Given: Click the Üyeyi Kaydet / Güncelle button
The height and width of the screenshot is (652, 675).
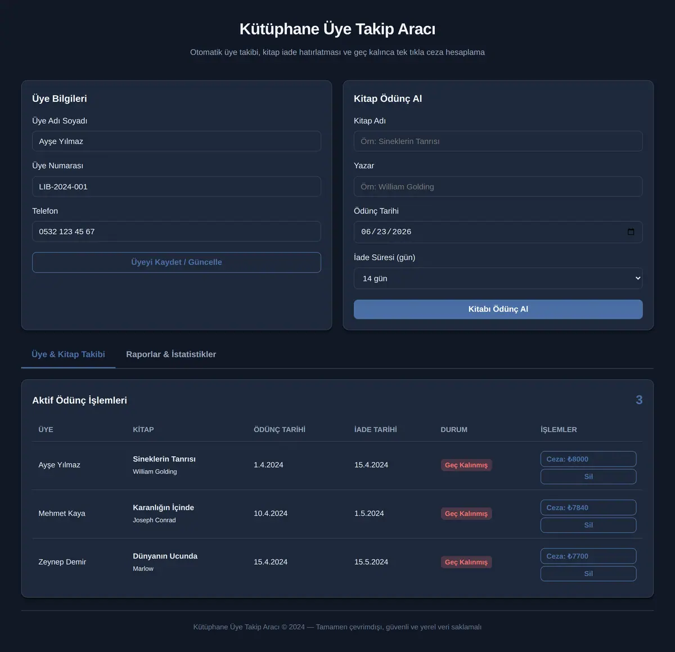Looking at the screenshot, I should 177,262.
